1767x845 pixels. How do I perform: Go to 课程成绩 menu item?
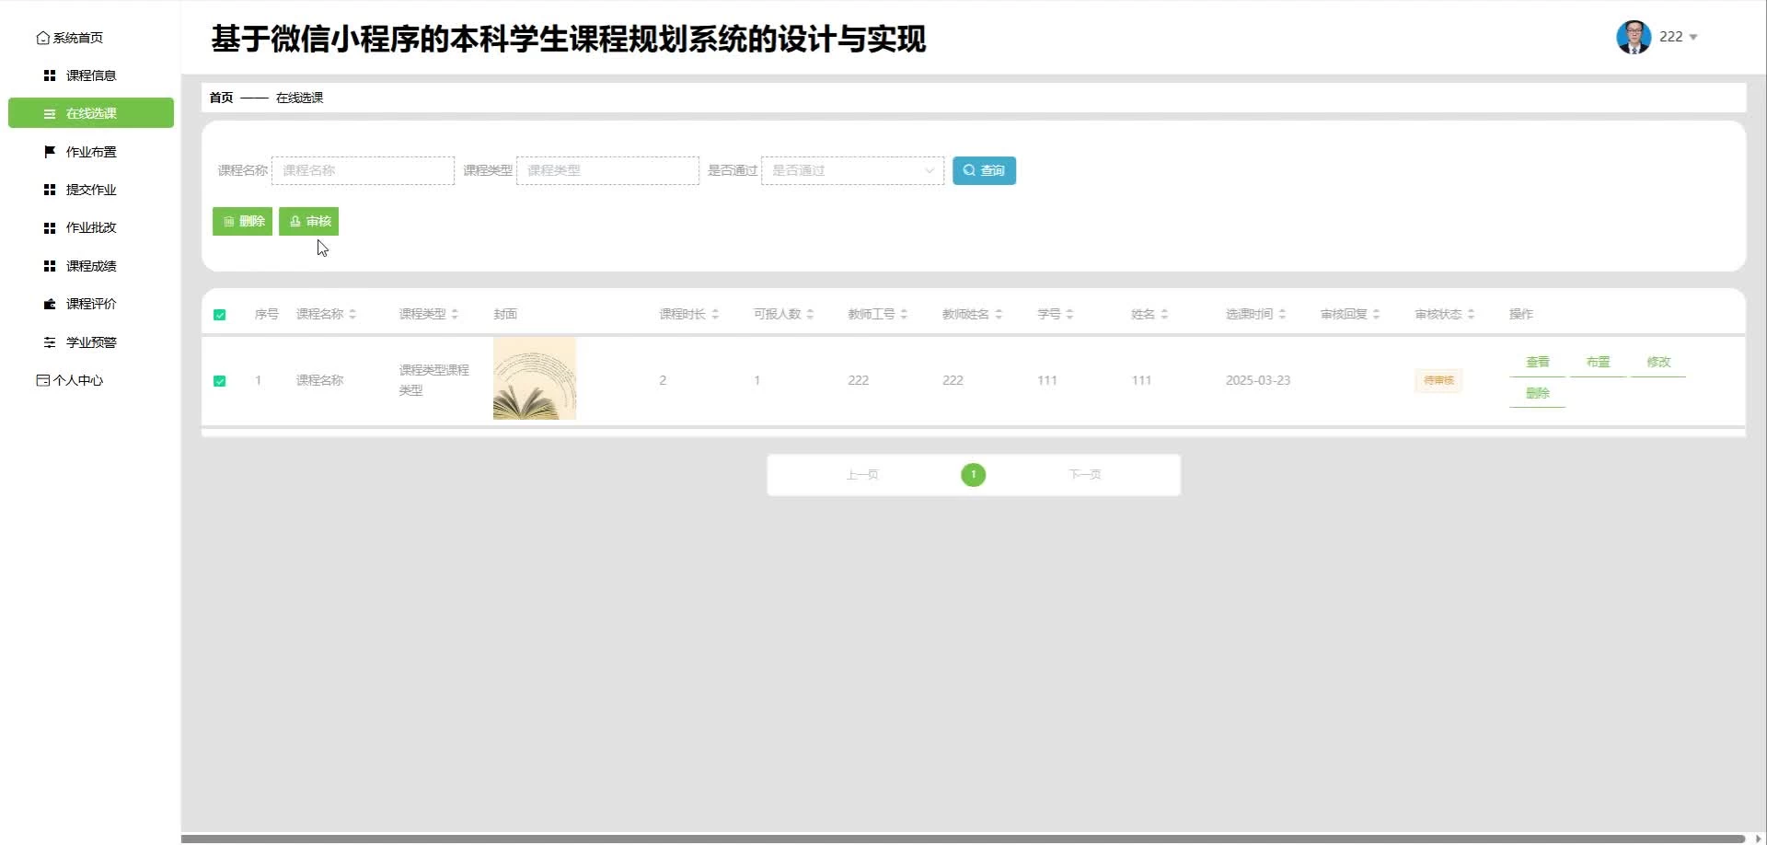pos(91,266)
